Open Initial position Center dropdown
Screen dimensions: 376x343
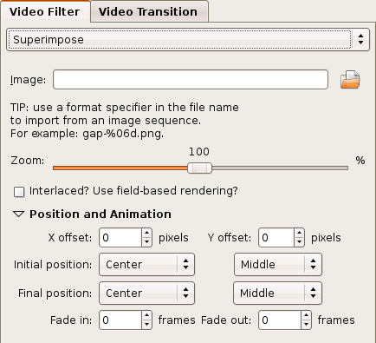146,264
